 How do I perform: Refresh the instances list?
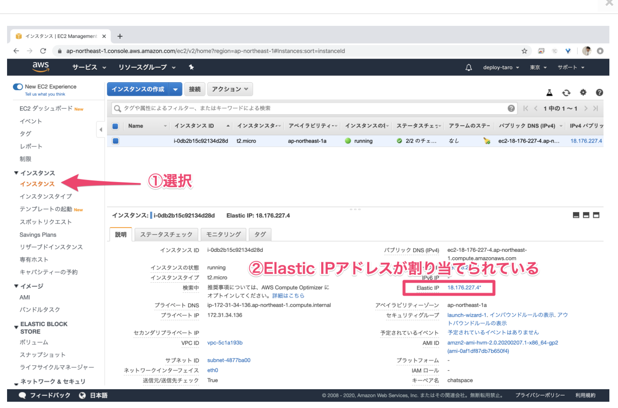[x=566, y=92]
